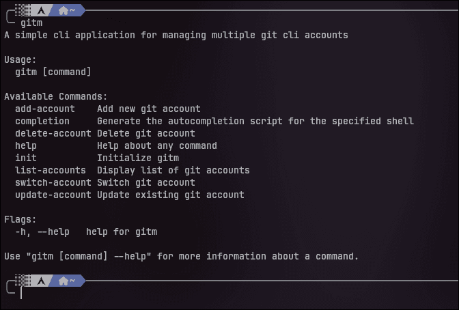Image resolution: width=459 pixels, height=310 pixels.
Task: Select the add-account command name
Action: [45, 109]
